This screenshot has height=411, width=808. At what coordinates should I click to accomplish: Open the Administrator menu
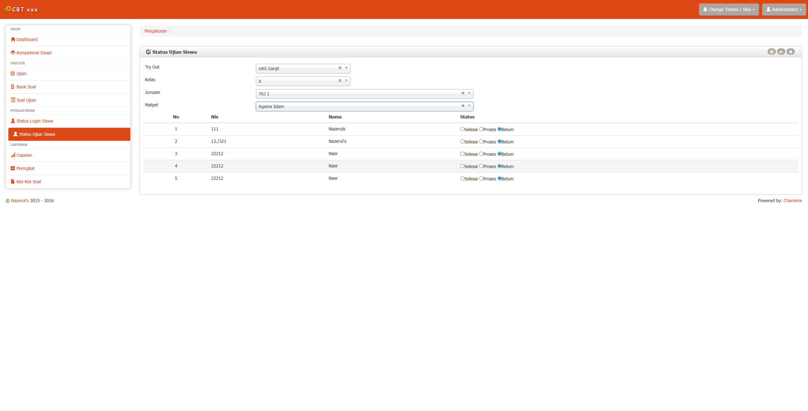[x=784, y=9]
